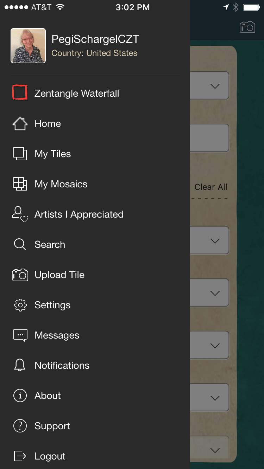Expand the topmost dropdown in filter panel
This screenshot has height=469, width=264.
210,86
